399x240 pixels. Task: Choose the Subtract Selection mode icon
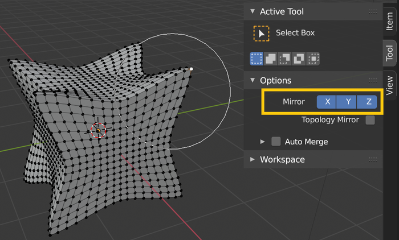[284, 58]
